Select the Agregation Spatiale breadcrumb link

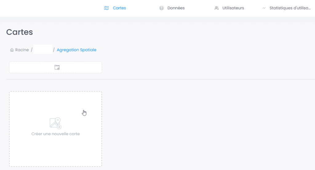(x=77, y=50)
